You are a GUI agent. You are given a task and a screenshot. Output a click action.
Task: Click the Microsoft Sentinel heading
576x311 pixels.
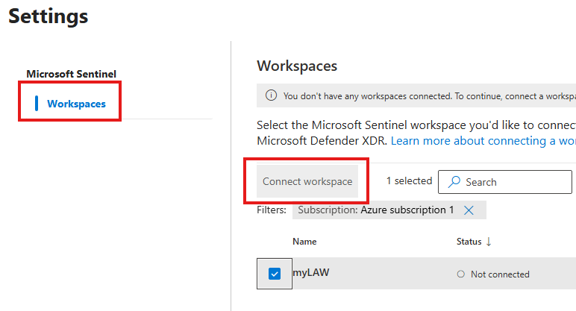72,74
